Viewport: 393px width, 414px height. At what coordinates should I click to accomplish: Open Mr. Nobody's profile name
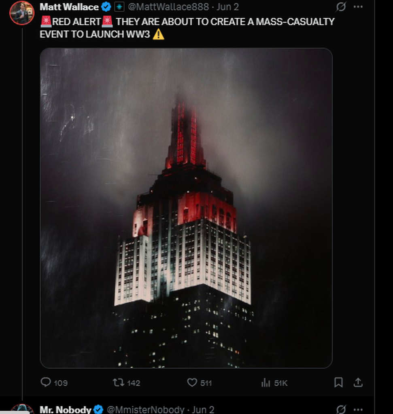[65, 410]
